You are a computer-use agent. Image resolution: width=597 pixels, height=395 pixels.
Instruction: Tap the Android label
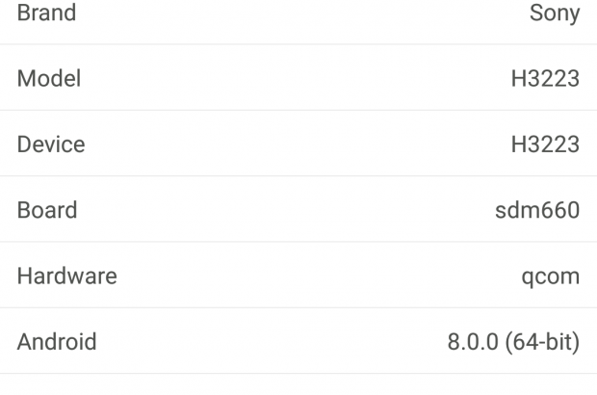click(x=57, y=342)
